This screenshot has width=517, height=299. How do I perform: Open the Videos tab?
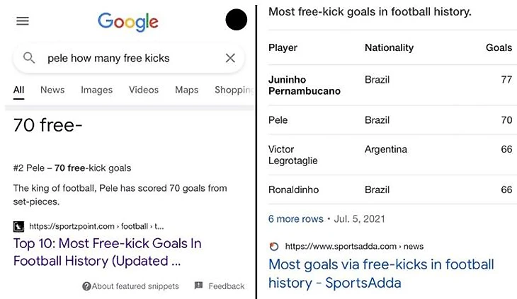(x=144, y=90)
